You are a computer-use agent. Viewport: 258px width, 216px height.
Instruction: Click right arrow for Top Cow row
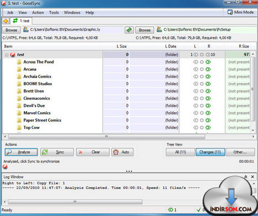tap(208, 127)
